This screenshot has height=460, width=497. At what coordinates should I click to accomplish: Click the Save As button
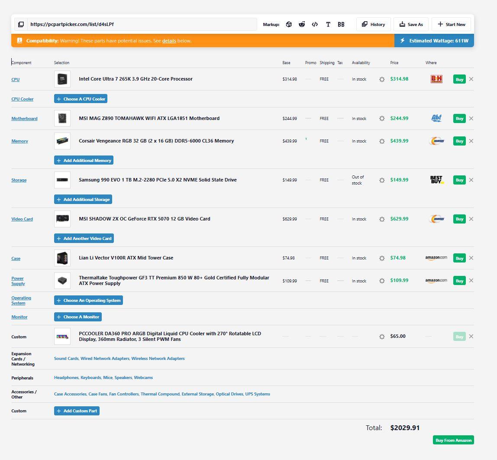pos(411,24)
